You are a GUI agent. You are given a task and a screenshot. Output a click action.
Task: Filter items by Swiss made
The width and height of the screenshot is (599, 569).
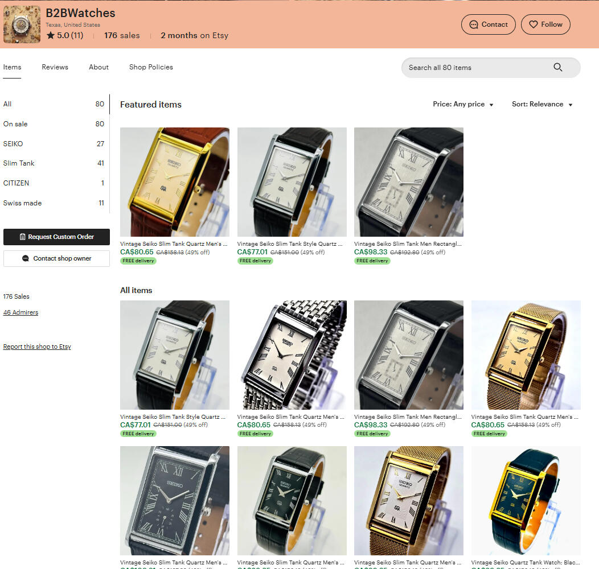click(22, 203)
